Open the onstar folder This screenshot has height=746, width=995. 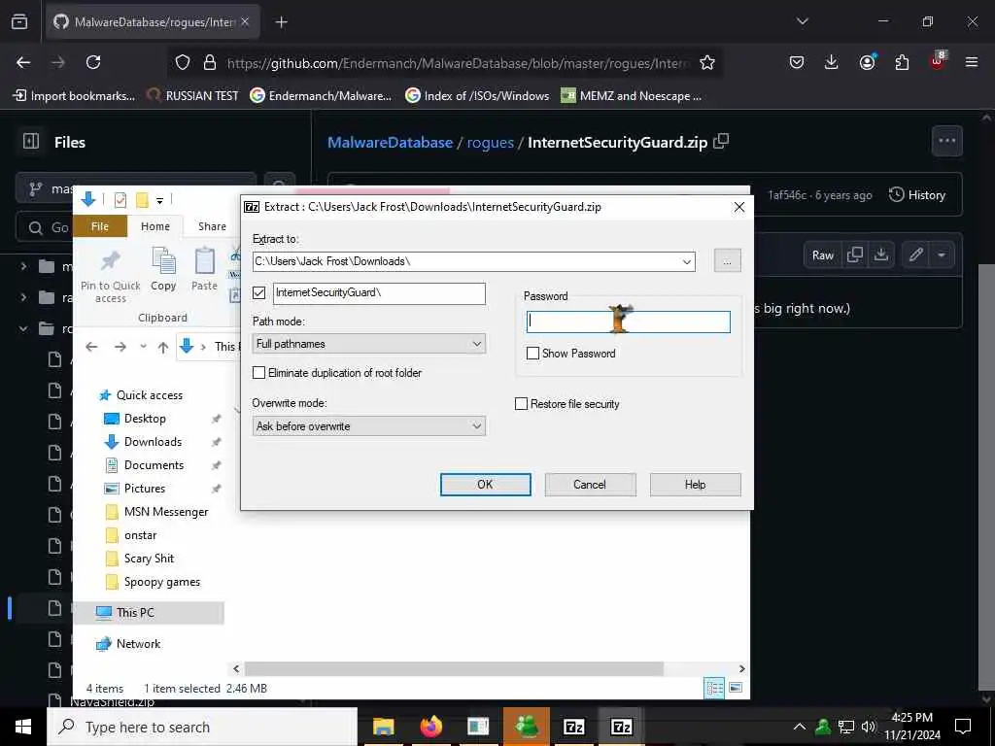pos(140,535)
